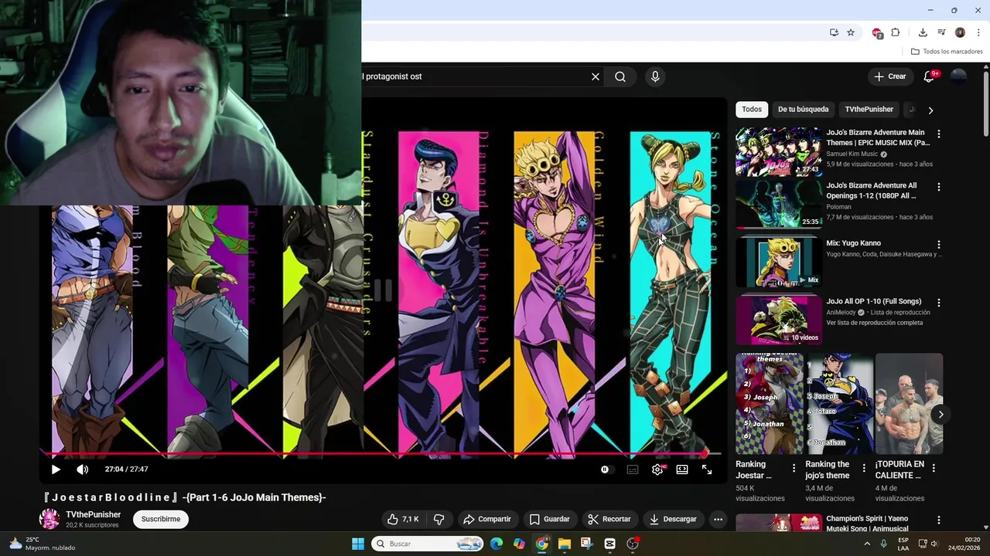This screenshot has width=990, height=556.
Task: Open JoJo All OP 1-10 playlist thumbnail
Action: pos(779,320)
